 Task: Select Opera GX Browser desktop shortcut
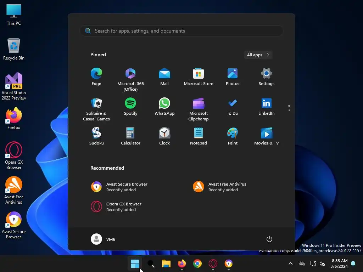click(14, 156)
